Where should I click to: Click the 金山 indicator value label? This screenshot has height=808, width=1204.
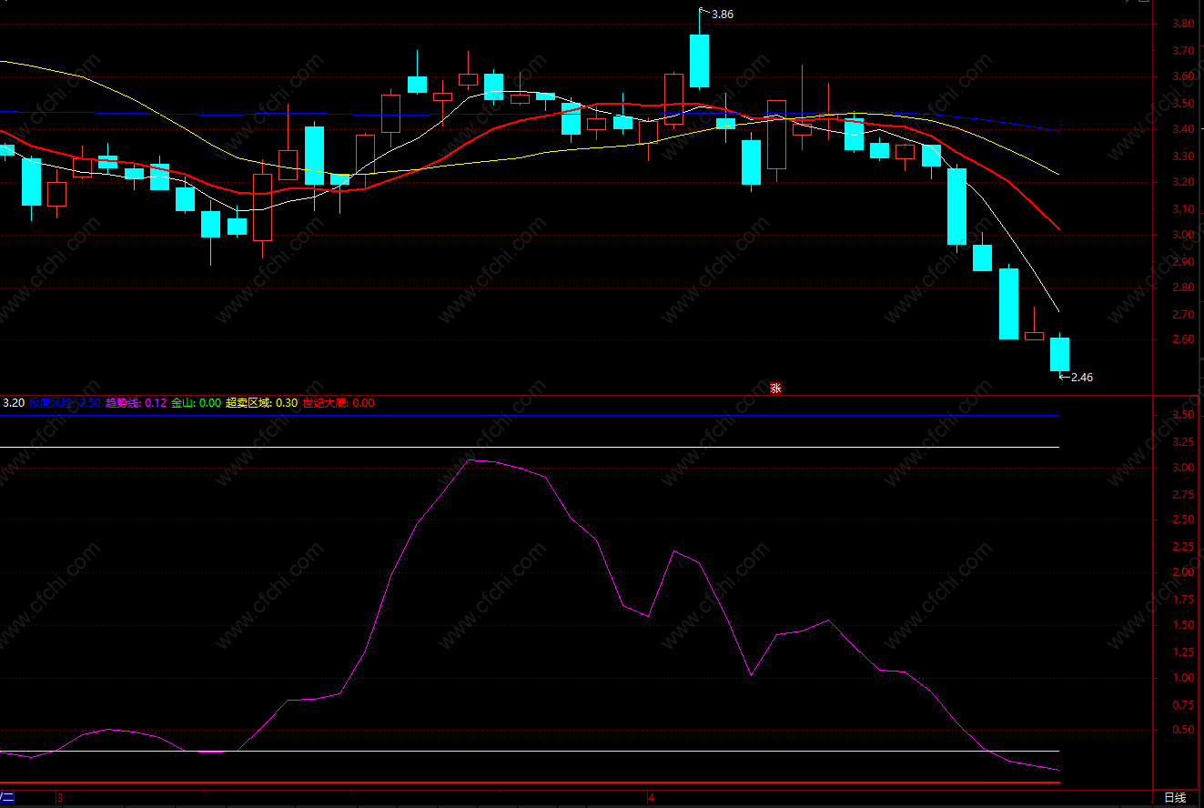click(196, 403)
